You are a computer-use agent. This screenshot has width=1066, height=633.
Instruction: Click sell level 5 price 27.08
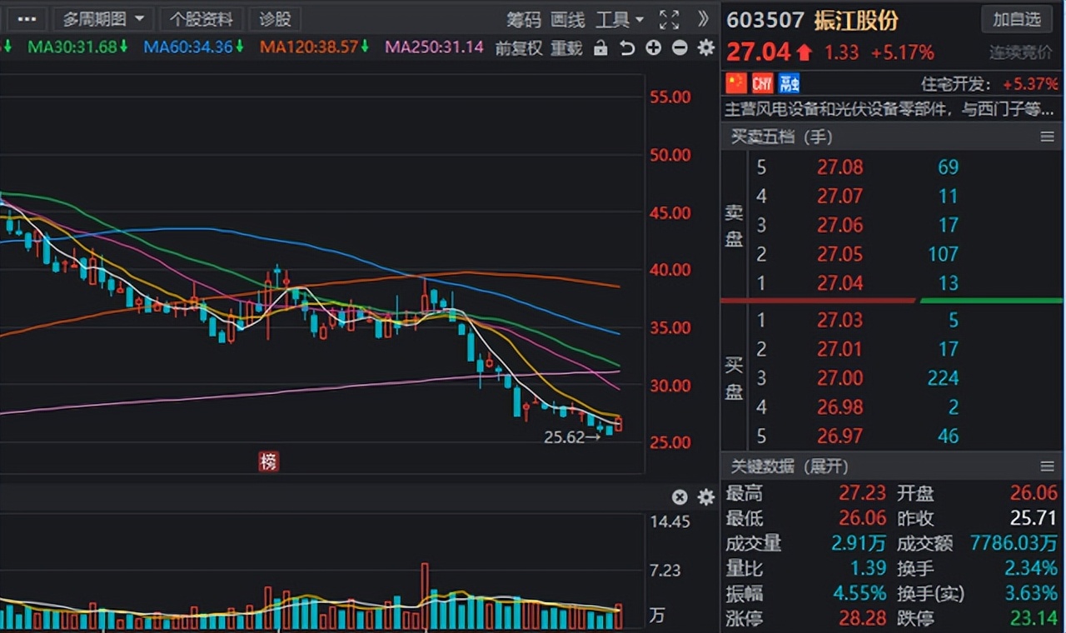click(x=839, y=167)
